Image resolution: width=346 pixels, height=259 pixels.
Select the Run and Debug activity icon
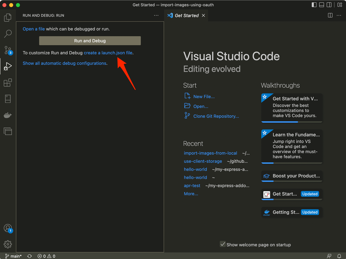[8, 66]
